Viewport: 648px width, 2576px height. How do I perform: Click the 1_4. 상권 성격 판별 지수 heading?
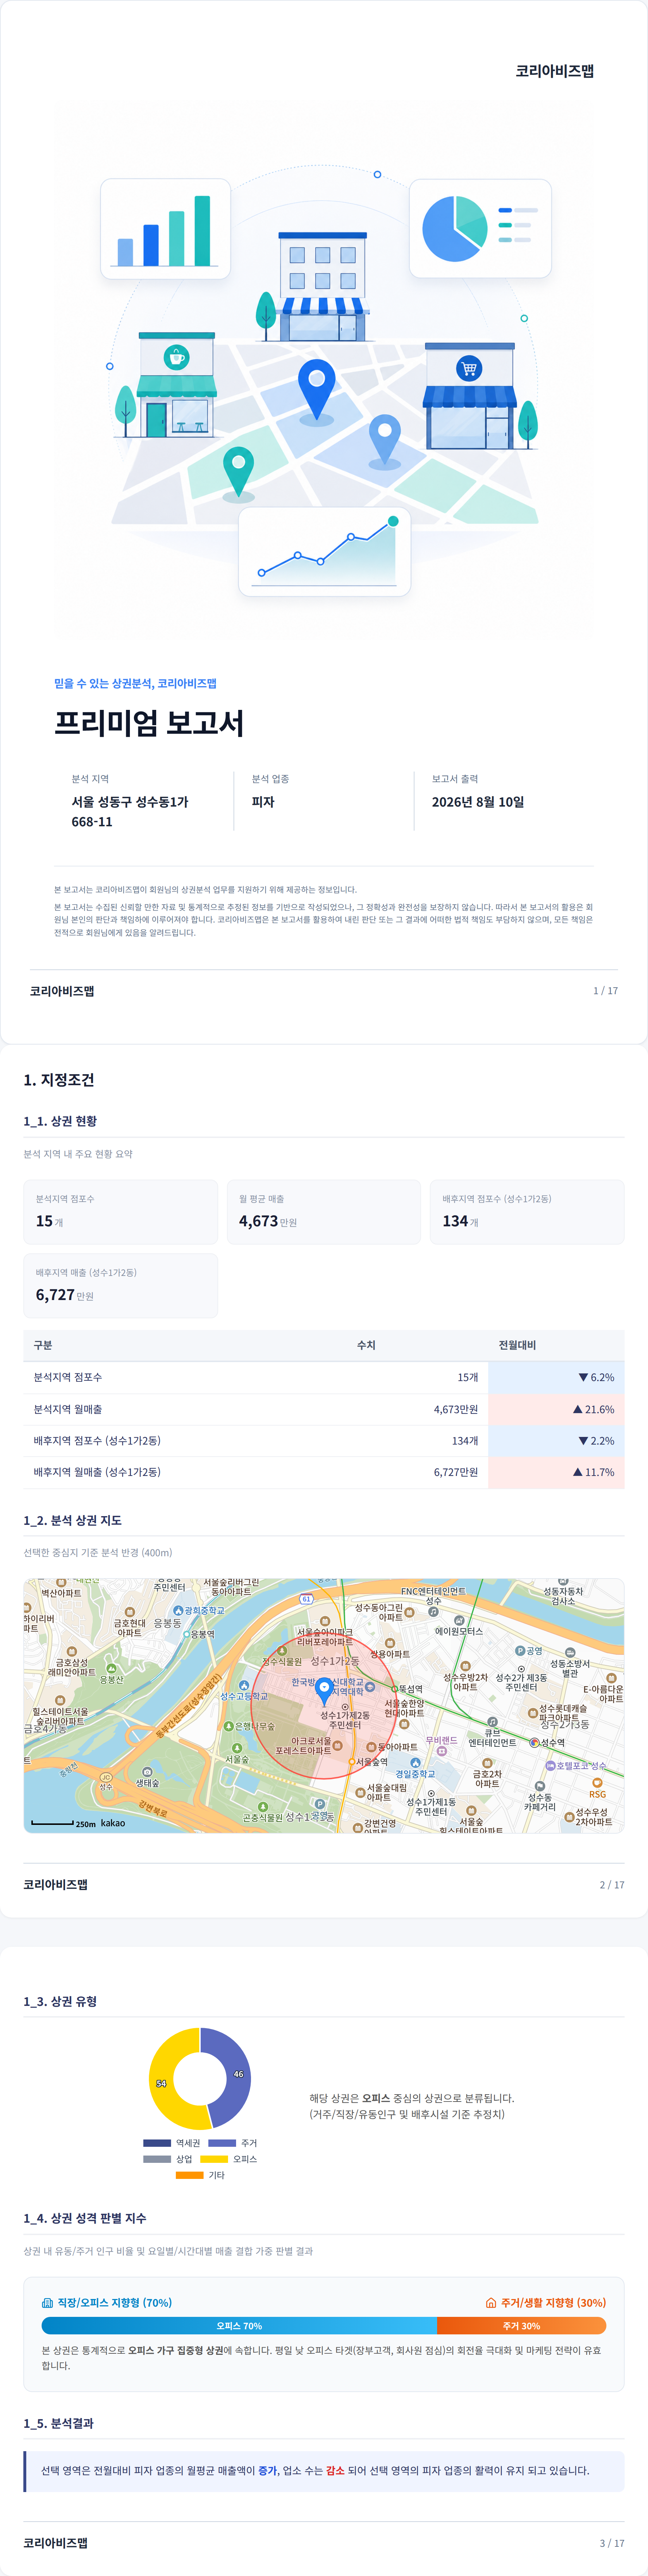[x=85, y=2218]
